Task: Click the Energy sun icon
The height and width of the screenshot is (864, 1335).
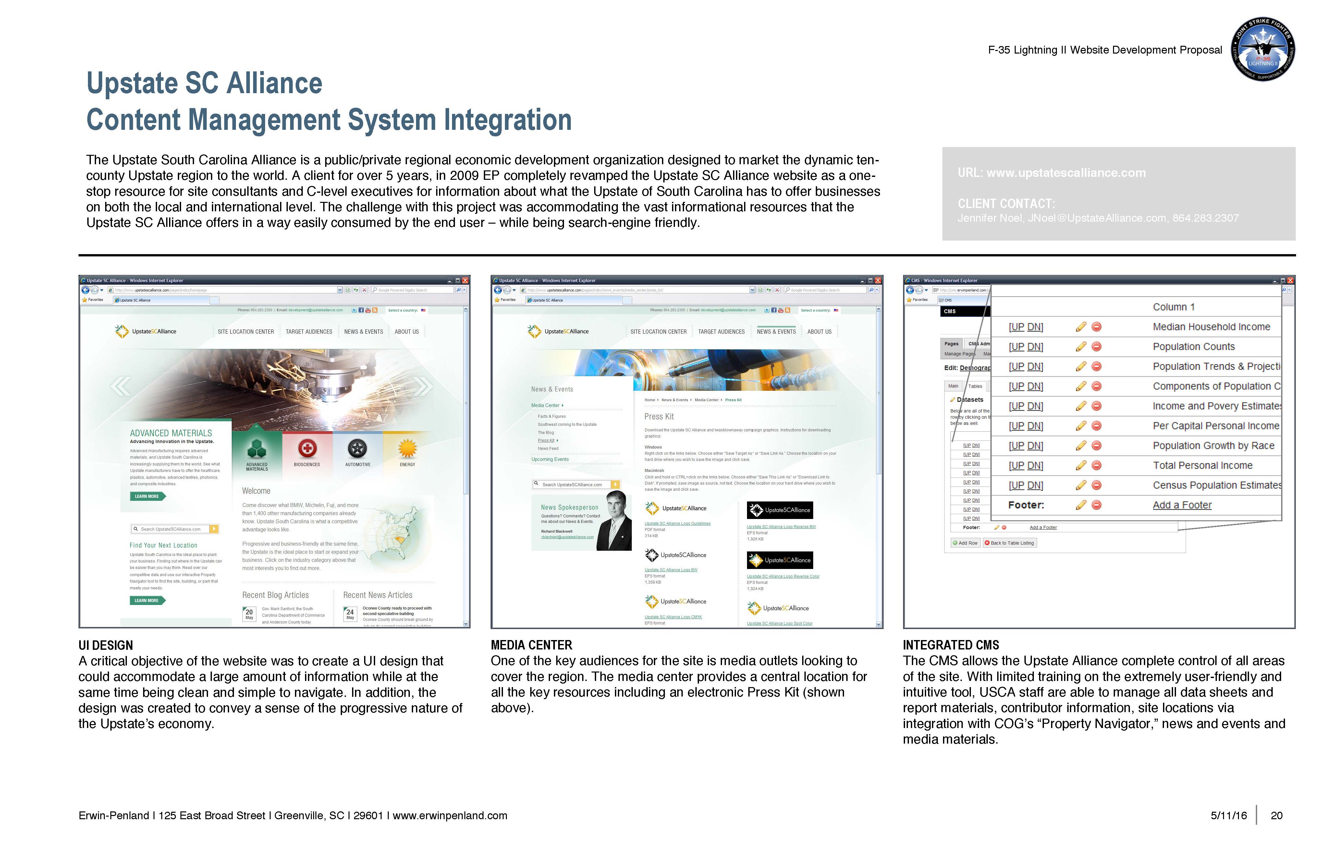Action: [x=407, y=448]
